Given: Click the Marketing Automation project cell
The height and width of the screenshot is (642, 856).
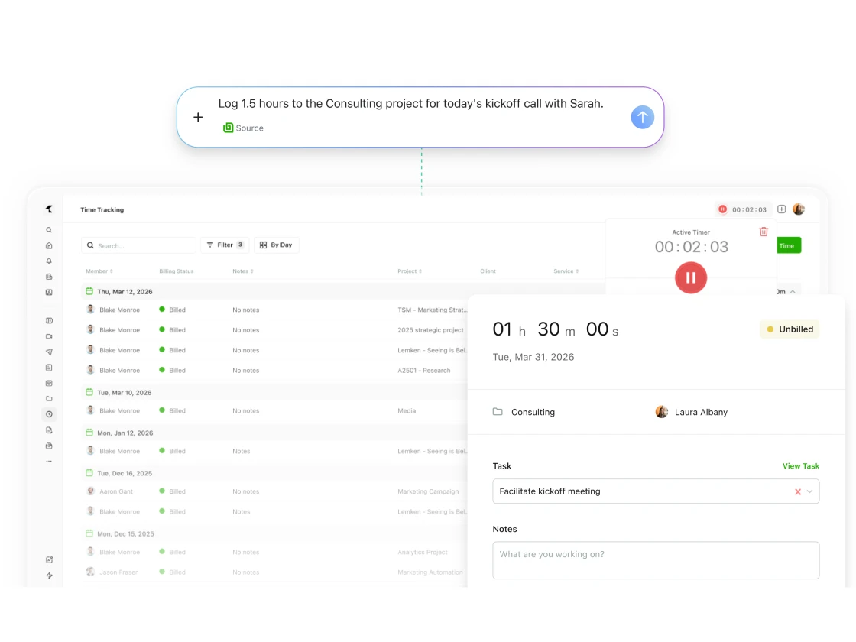Looking at the screenshot, I should coord(430,572).
